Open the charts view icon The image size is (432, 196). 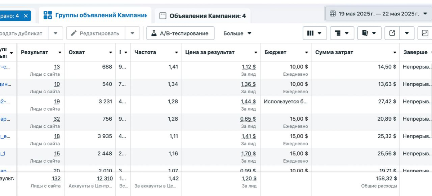[425, 33]
